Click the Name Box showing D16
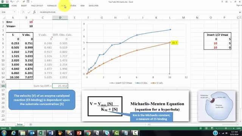 (x=7, y=12)
